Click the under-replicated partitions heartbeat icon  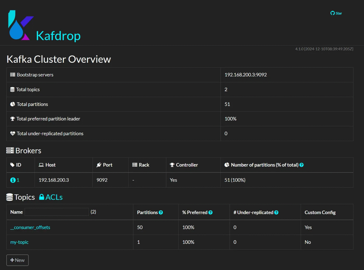[13, 134]
